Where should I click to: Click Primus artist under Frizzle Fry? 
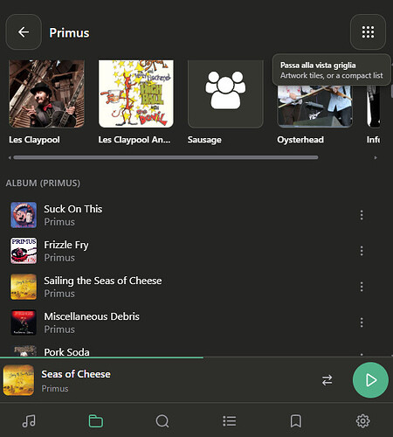tap(59, 258)
